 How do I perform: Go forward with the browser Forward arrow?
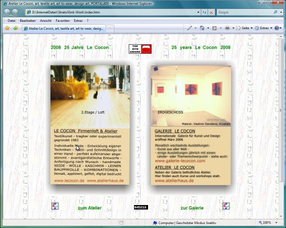pos(15,12)
